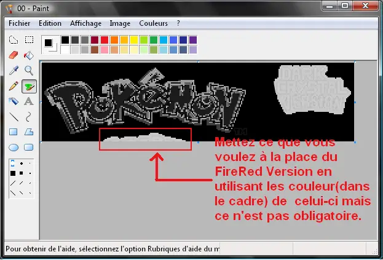Open the Image menu
Viewport: 383px width, 260px height.
120,23
